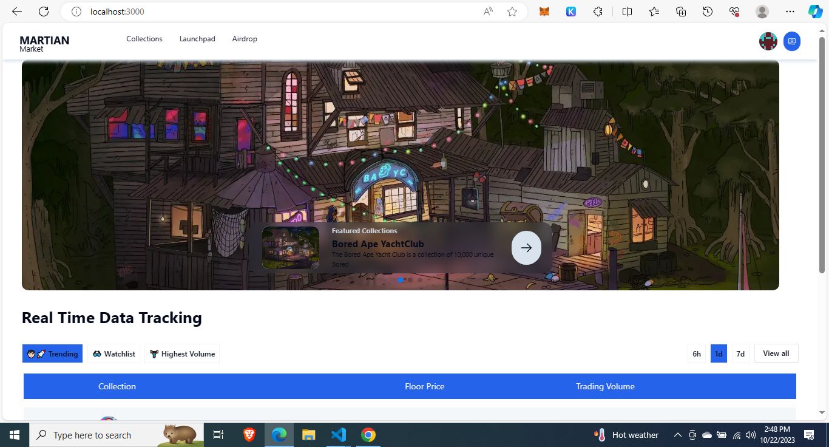Open Google Chrome from taskbar
829x447 pixels.
368,435
